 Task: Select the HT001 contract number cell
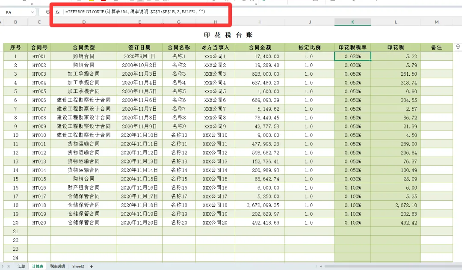(39, 56)
